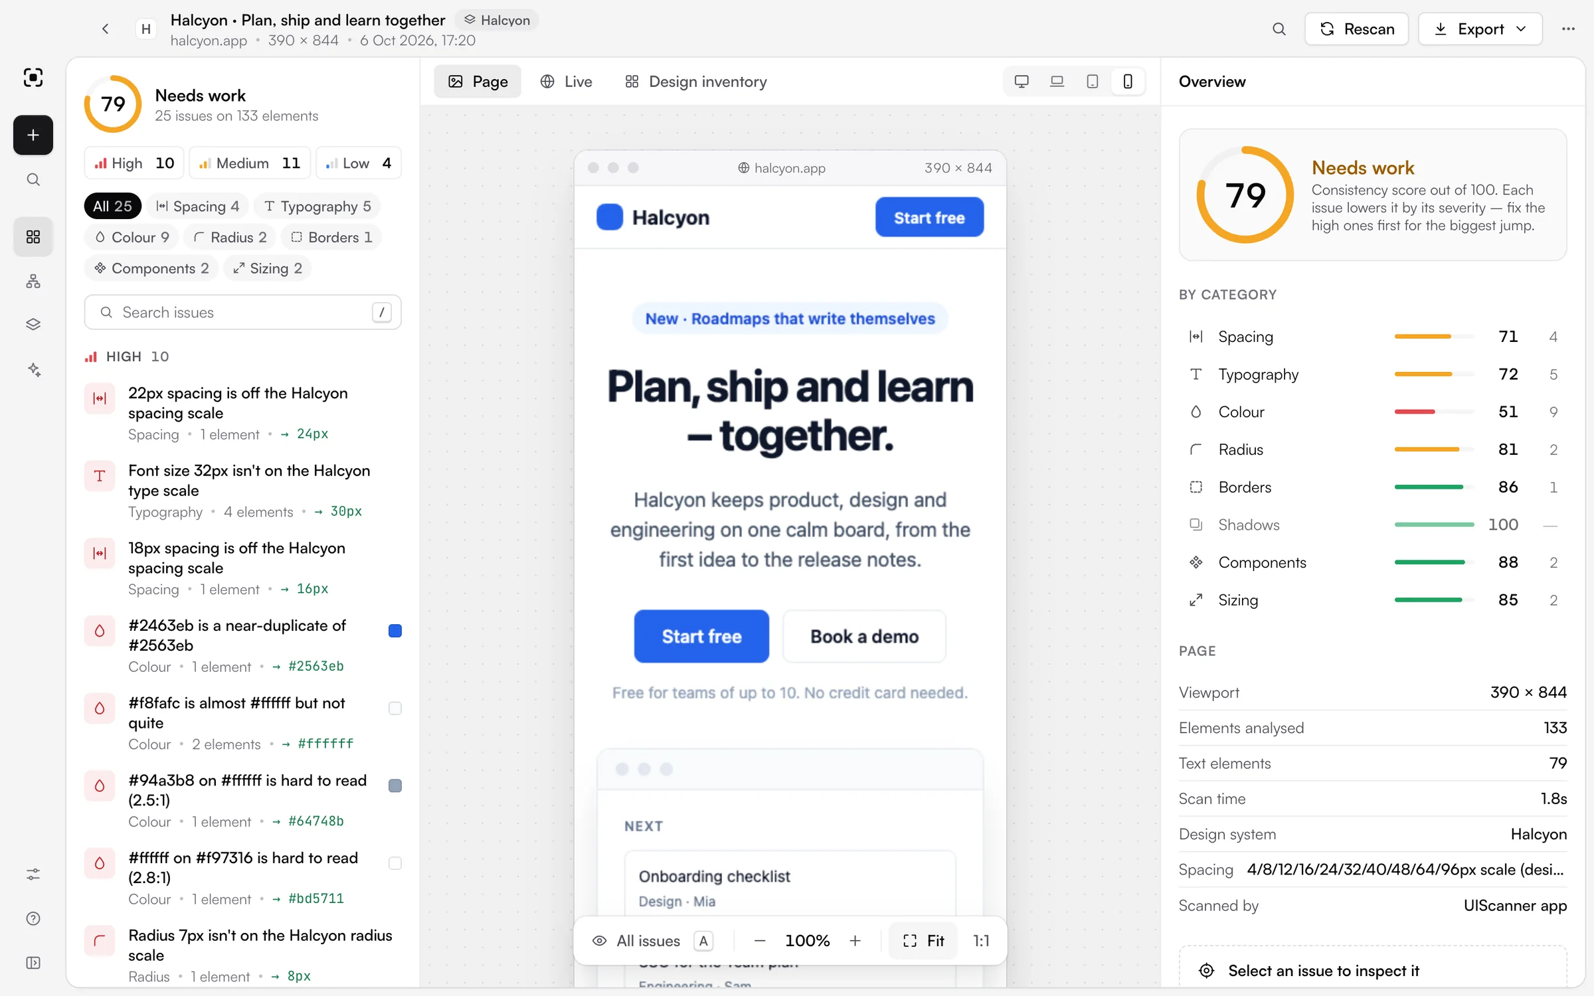Open the sidebar hierarchy tree icon

tap(33, 281)
